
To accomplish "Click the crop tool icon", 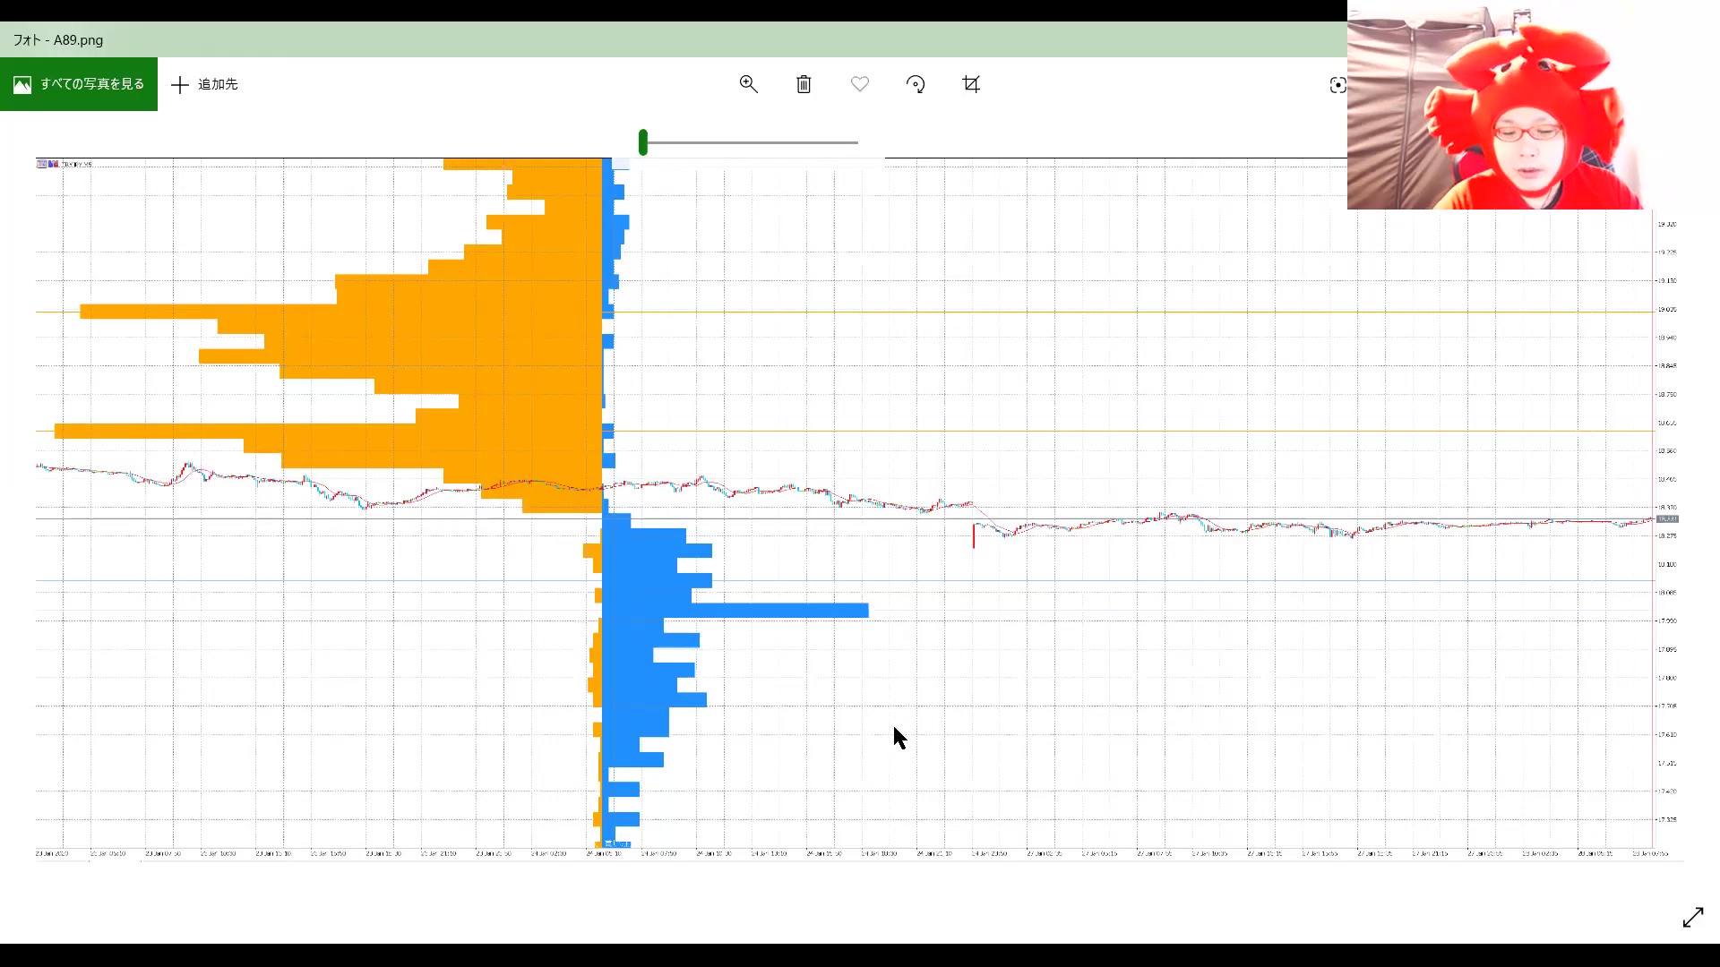I will click(971, 84).
